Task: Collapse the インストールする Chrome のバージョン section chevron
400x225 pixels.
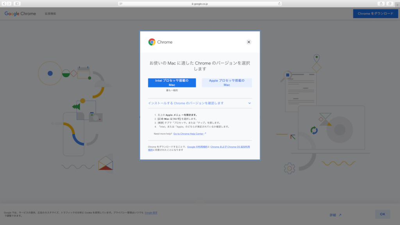Action: 249,103
